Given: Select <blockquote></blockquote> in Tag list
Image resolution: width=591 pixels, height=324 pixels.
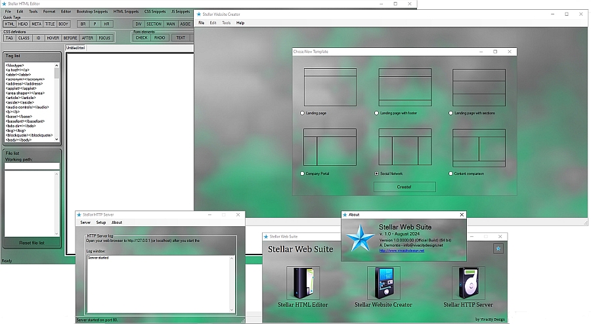Looking at the screenshot, I should coord(29,136).
